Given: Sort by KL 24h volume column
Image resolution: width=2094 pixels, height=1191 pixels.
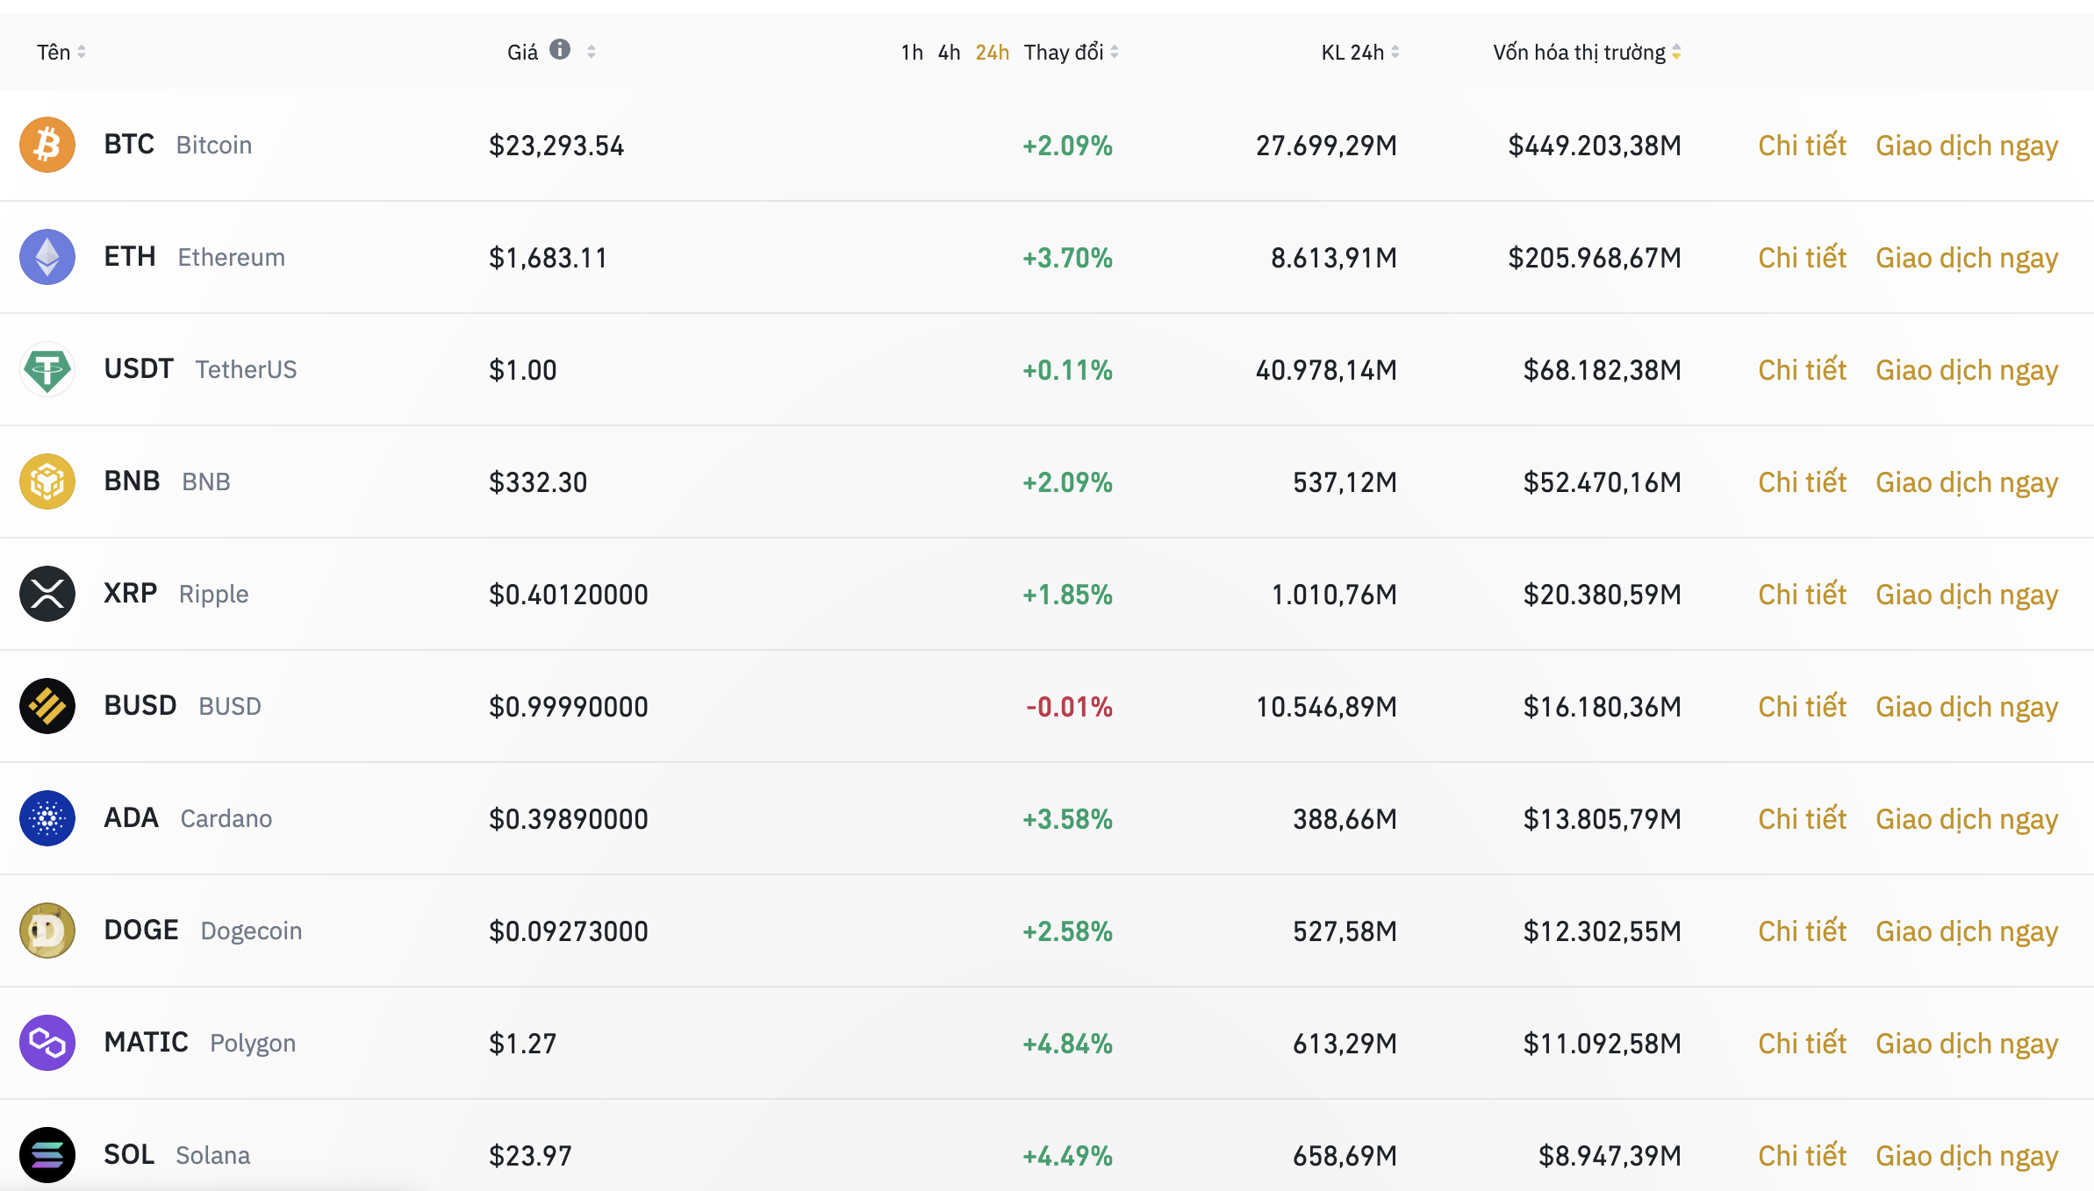Looking at the screenshot, I should [x=1360, y=53].
